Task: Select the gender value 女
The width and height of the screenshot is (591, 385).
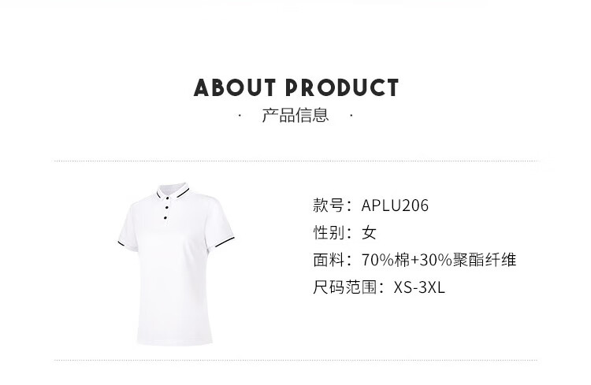Action: click(369, 232)
